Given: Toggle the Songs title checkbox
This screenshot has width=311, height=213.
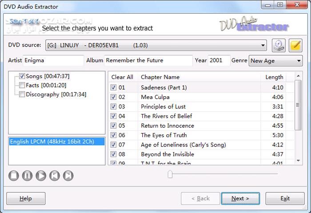Looking at the screenshot, I should [22, 76].
